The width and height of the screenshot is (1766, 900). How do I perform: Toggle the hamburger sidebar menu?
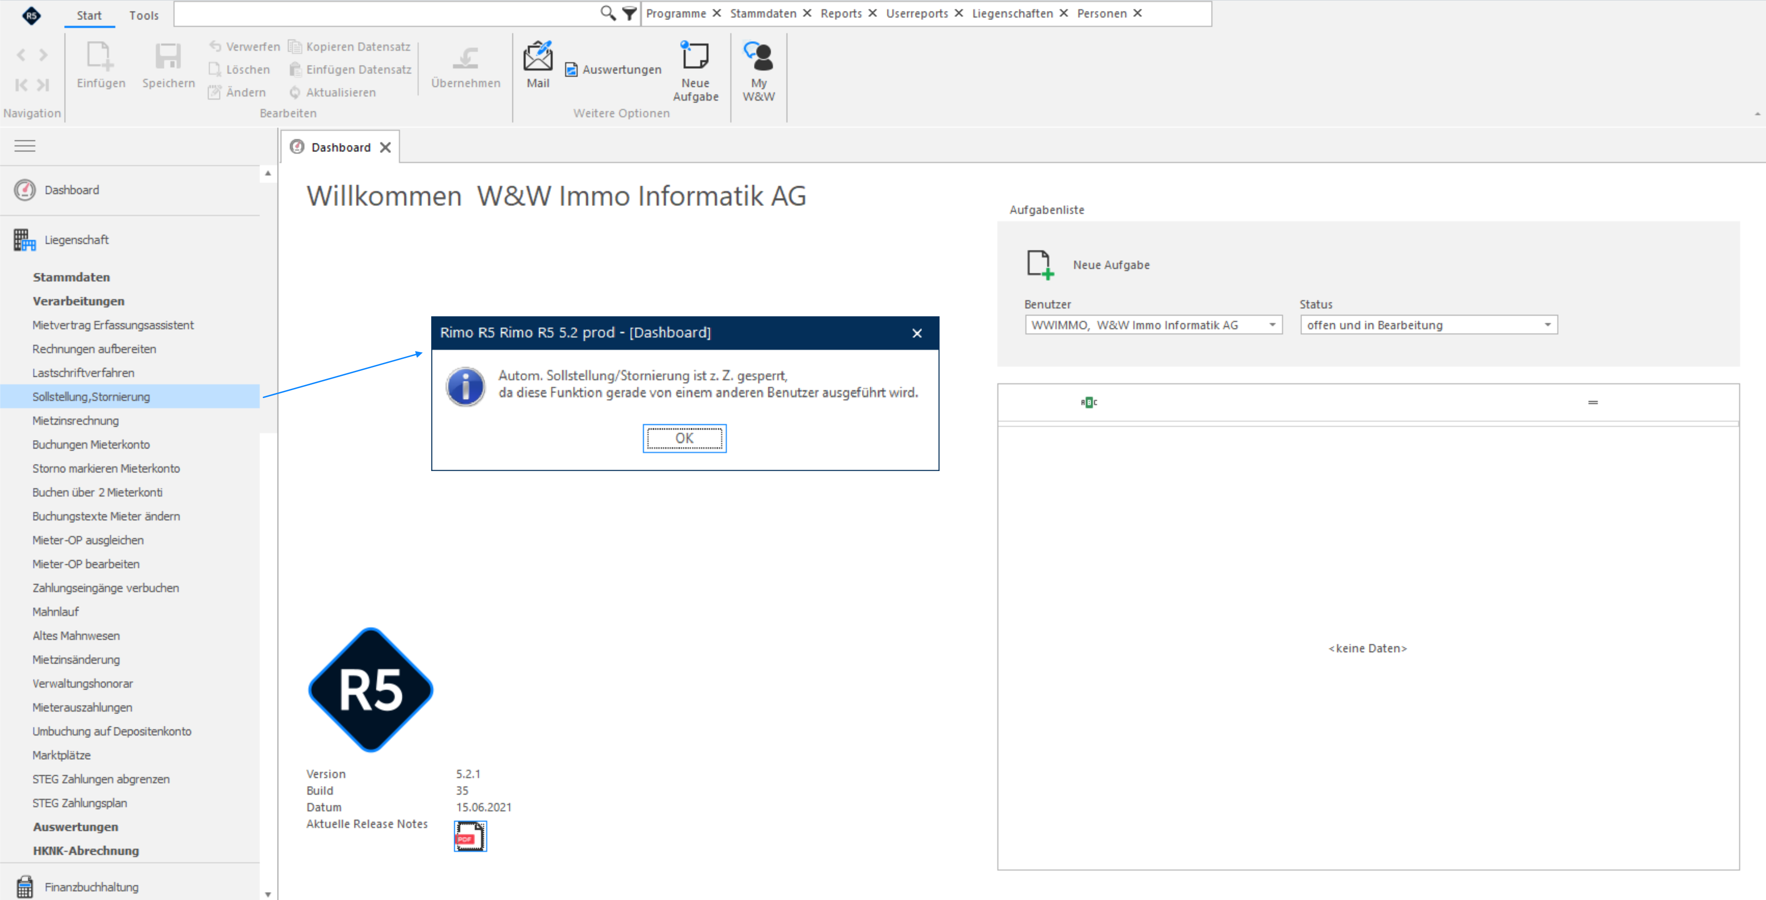(x=24, y=146)
